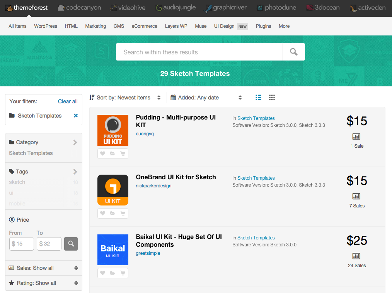Open the CMS category menu
This screenshot has width=392, height=293.
(119, 26)
